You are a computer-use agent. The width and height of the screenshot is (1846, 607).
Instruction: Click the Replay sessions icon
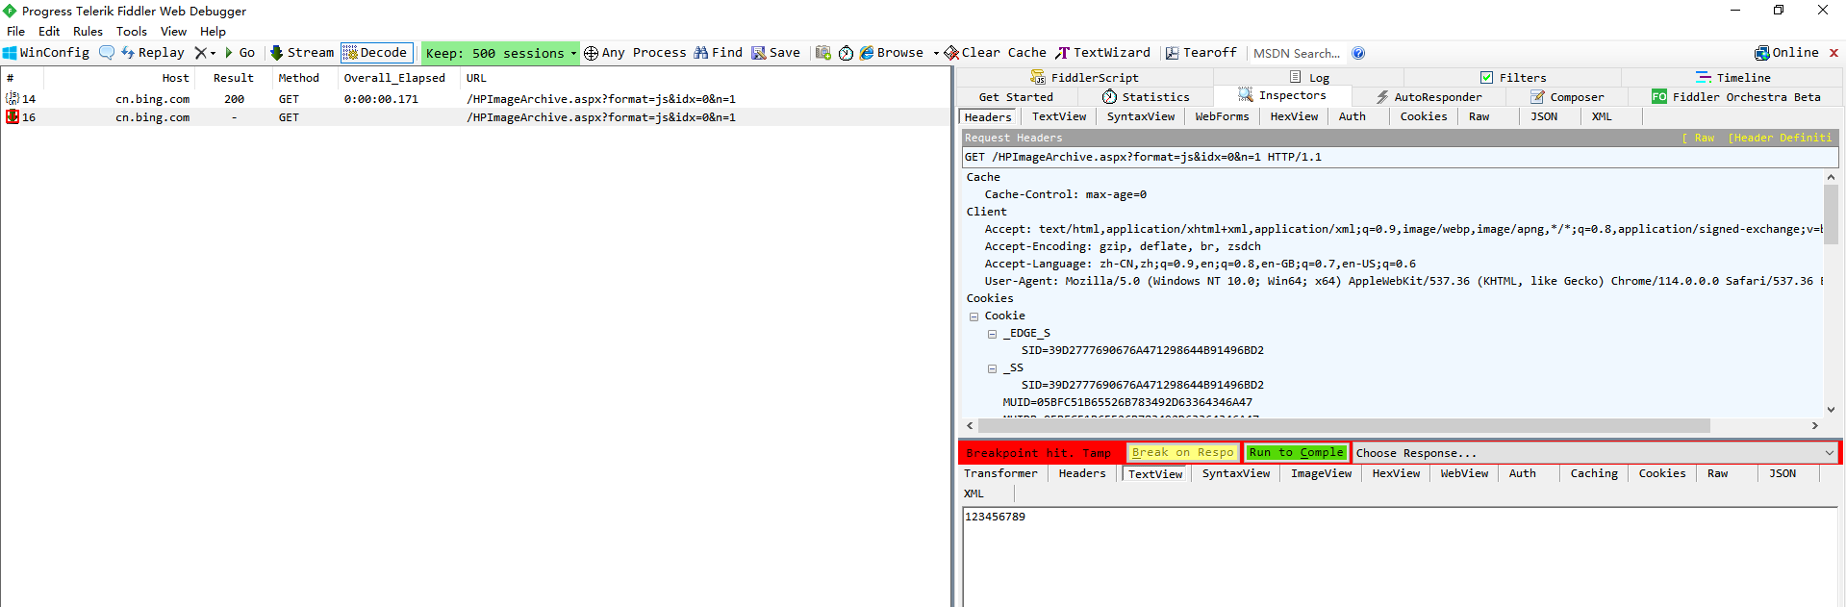coord(128,53)
